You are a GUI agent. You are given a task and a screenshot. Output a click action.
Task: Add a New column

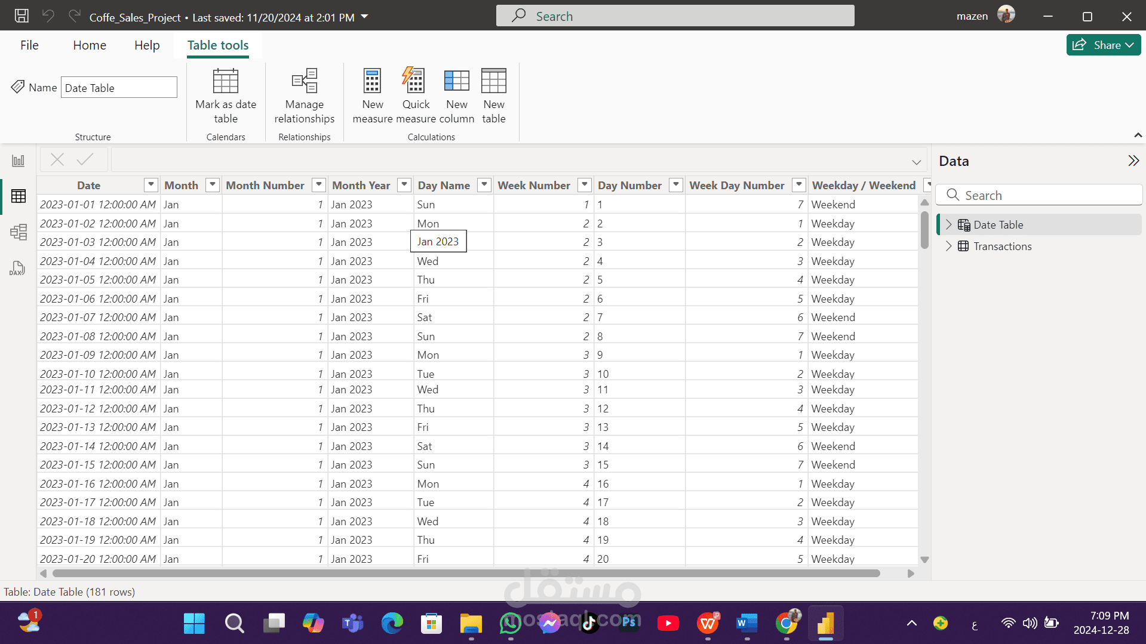pos(457,95)
